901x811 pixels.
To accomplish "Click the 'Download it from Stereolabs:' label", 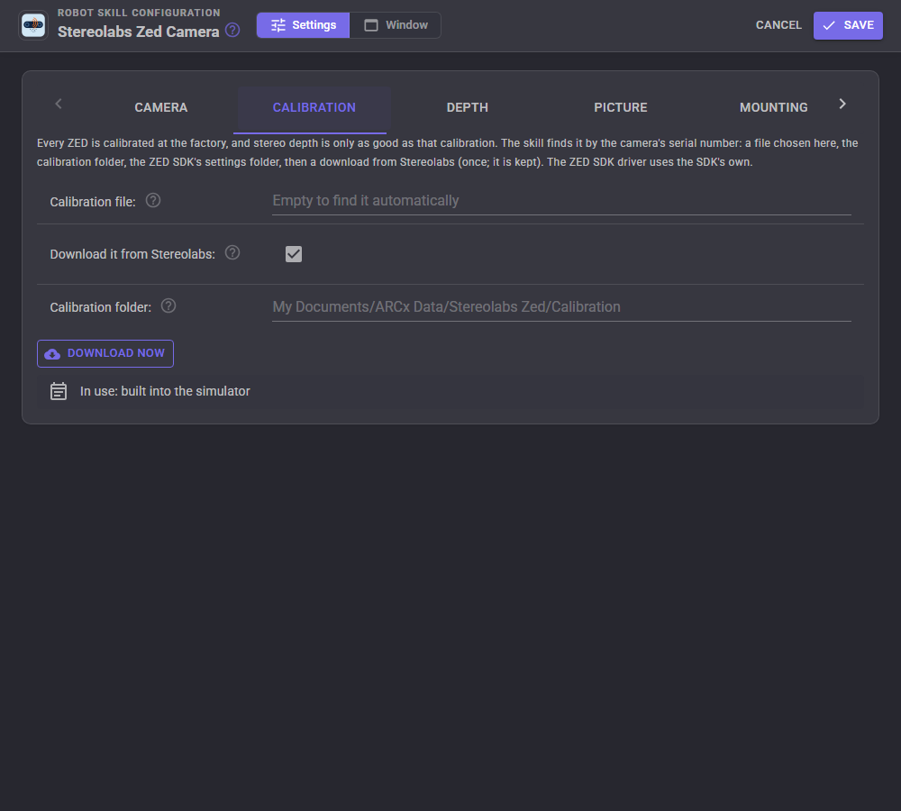I will pos(132,255).
